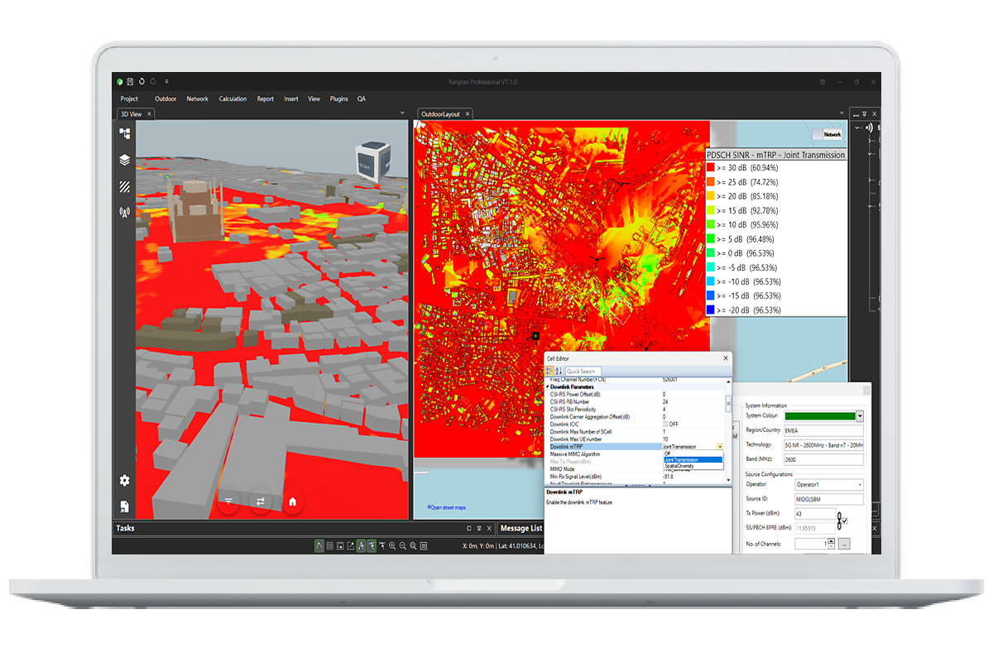Select the Massive MIMO Algorithm row

tap(635, 454)
